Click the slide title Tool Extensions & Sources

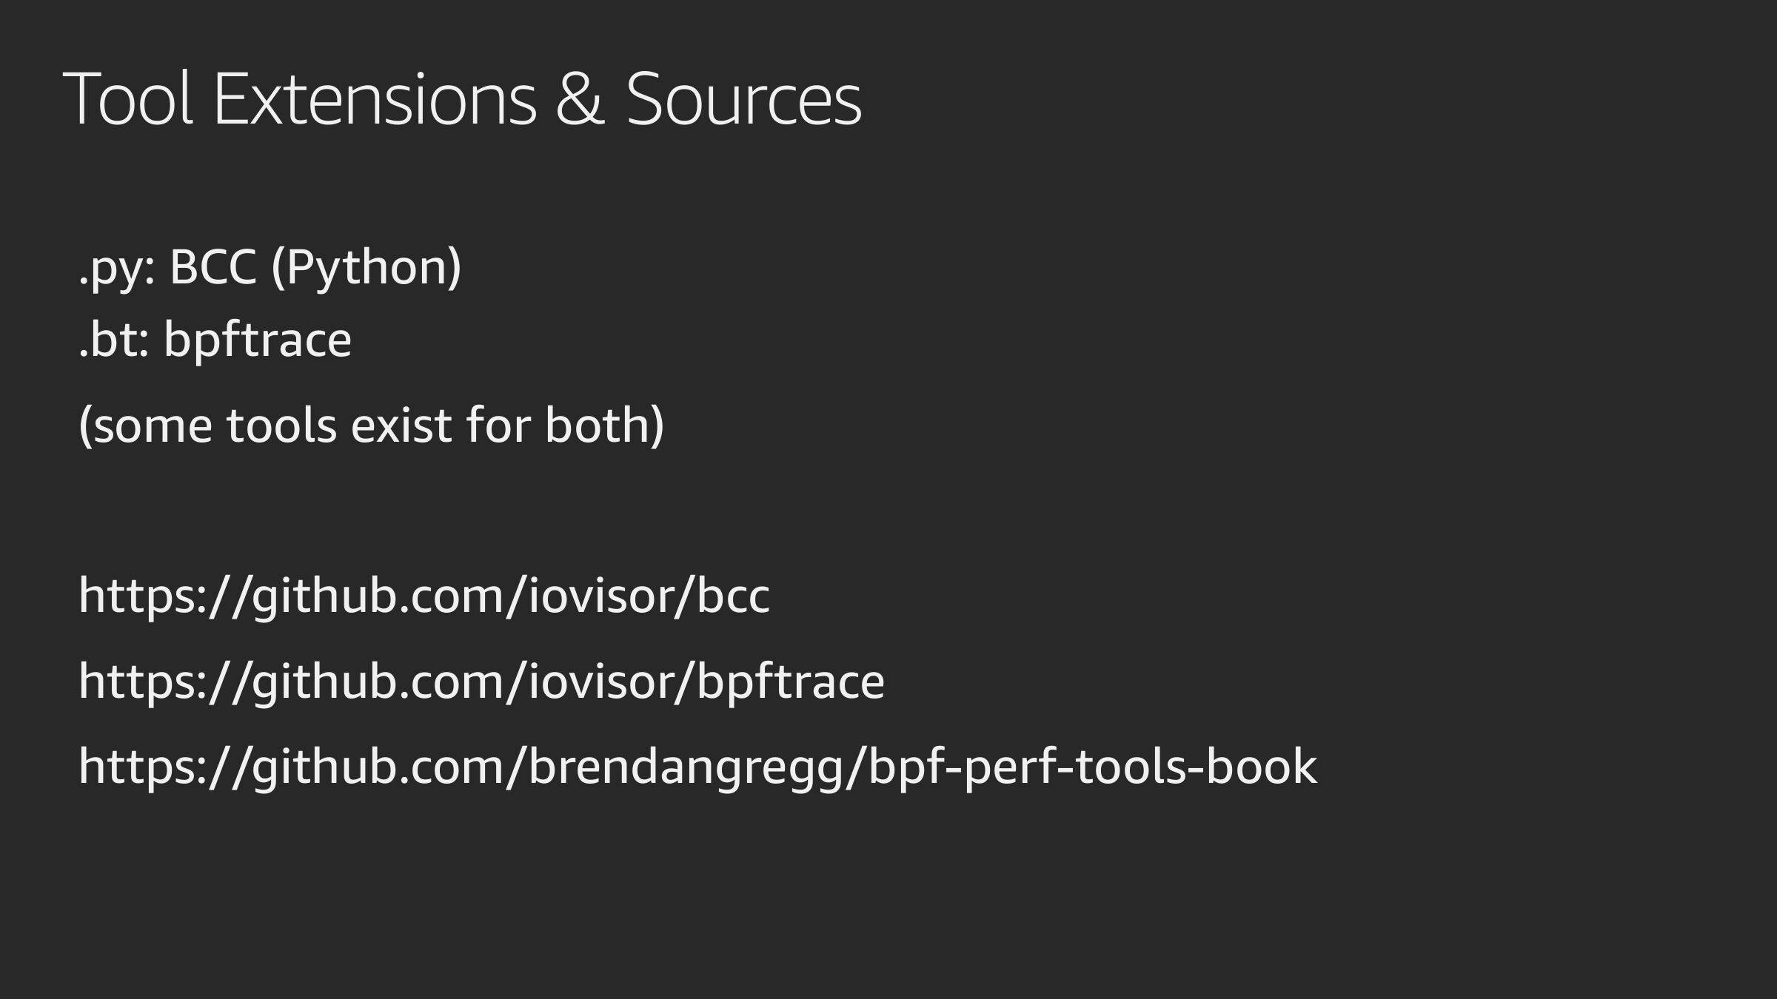pyautogui.click(x=463, y=98)
